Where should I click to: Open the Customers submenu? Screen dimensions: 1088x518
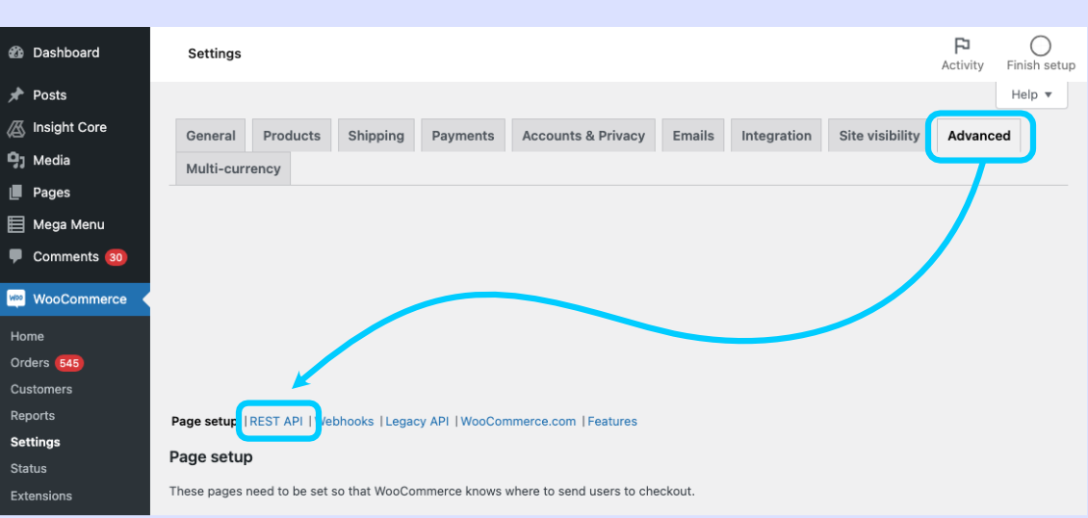click(x=41, y=389)
